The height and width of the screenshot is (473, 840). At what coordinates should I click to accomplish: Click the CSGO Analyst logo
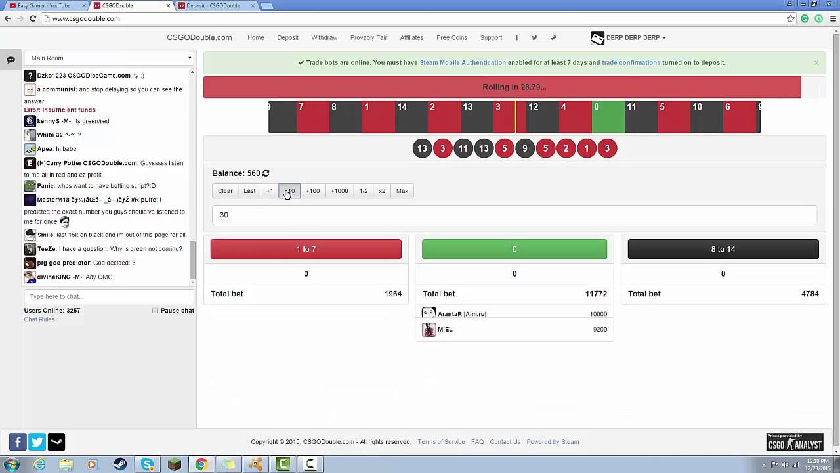coord(795,441)
